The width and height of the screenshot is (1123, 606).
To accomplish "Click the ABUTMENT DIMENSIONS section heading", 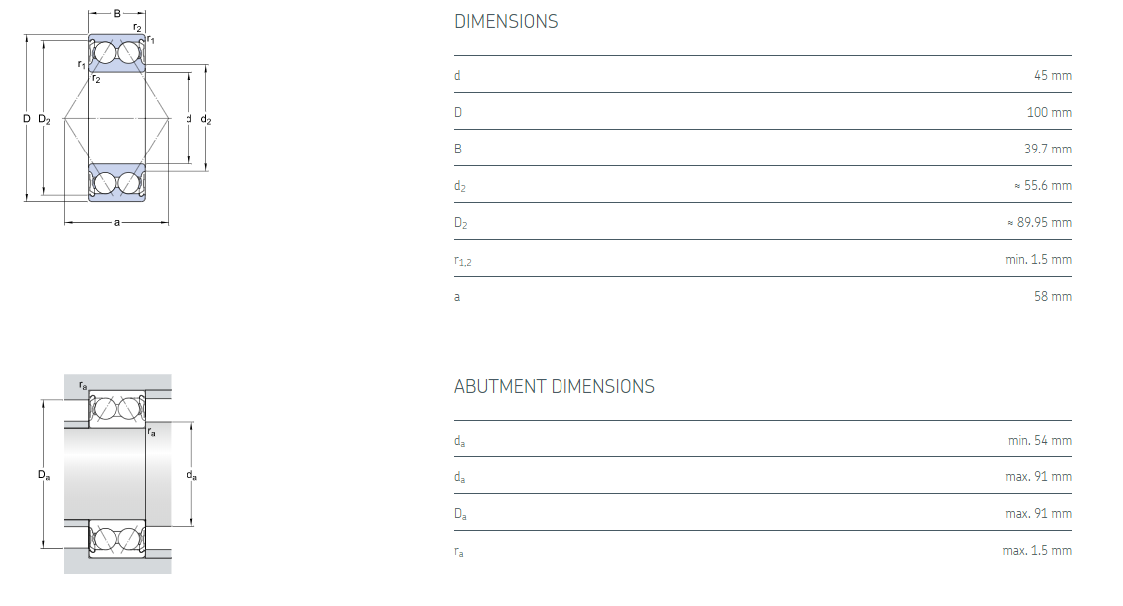I will coord(554,386).
